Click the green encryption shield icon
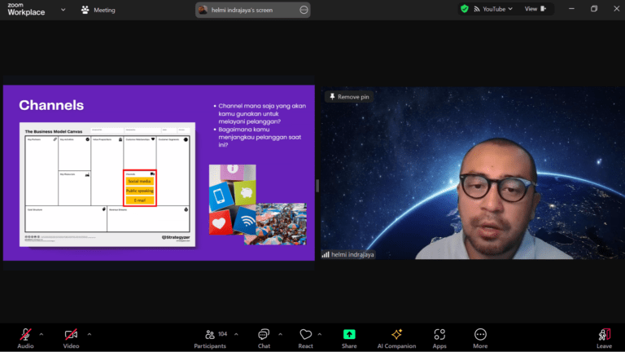 pos(465,9)
